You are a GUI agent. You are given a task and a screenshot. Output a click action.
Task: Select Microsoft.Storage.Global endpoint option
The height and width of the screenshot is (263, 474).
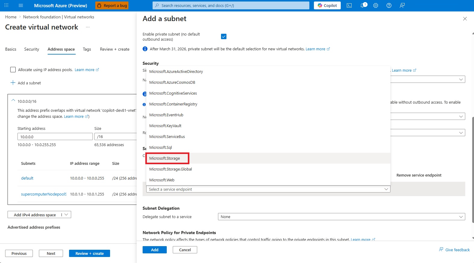pyautogui.click(x=268, y=169)
